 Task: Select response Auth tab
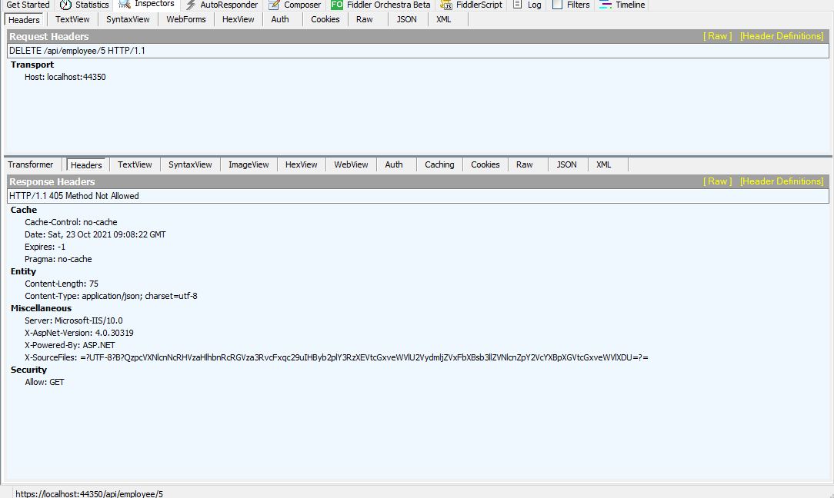pyautogui.click(x=394, y=164)
